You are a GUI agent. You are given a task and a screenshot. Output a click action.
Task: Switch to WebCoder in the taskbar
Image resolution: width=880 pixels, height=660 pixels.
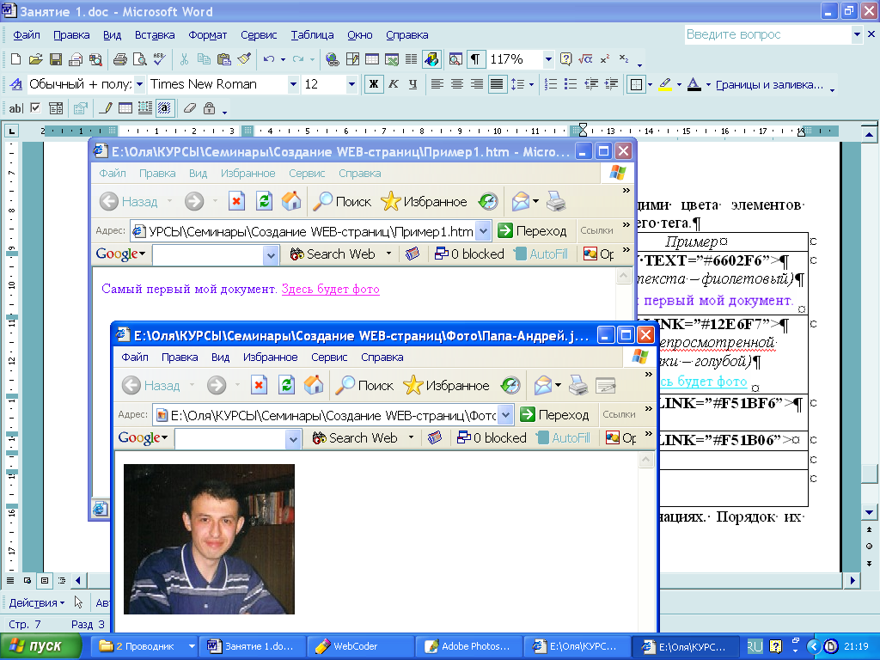(360, 646)
